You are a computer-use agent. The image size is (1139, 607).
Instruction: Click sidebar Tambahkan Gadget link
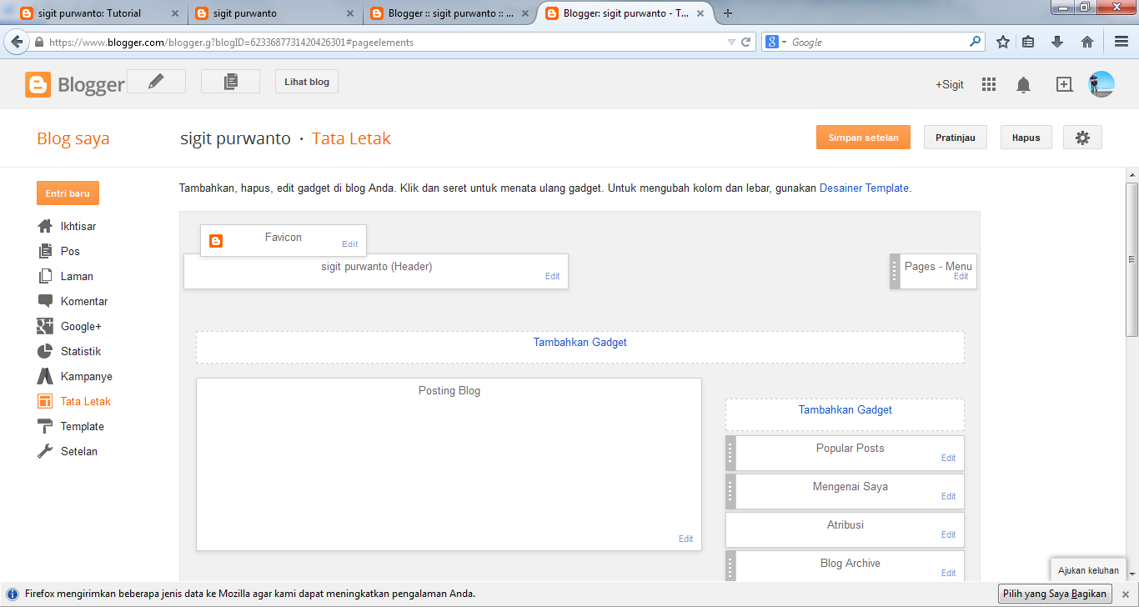tap(845, 409)
